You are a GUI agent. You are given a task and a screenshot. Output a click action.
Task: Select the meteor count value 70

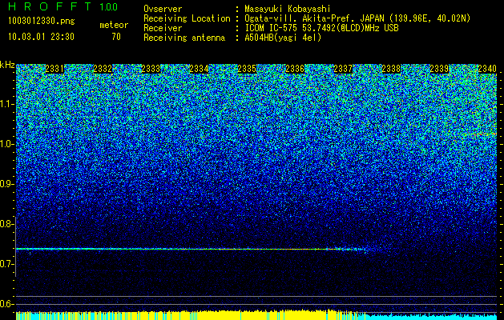click(116, 37)
